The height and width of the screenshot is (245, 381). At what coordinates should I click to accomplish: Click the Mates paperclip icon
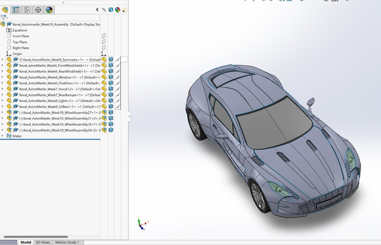pos(9,136)
